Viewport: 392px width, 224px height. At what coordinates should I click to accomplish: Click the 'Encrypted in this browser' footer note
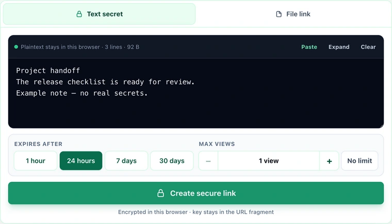click(196, 212)
